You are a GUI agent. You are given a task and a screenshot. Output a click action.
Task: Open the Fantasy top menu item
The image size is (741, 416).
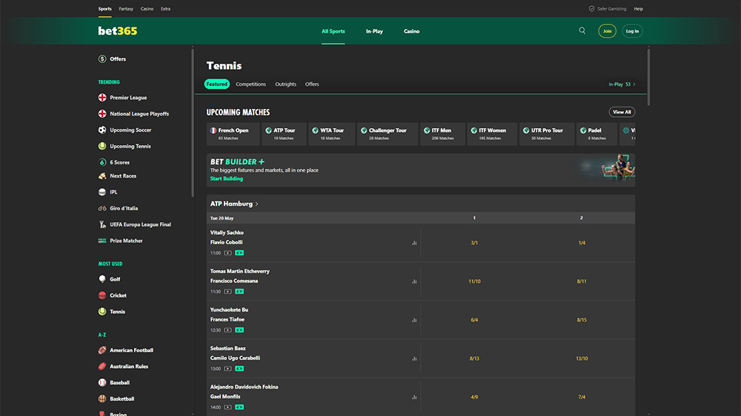126,8
